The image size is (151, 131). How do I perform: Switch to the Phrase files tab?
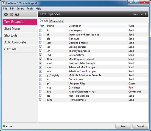pyautogui.click(x=57, y=21)
